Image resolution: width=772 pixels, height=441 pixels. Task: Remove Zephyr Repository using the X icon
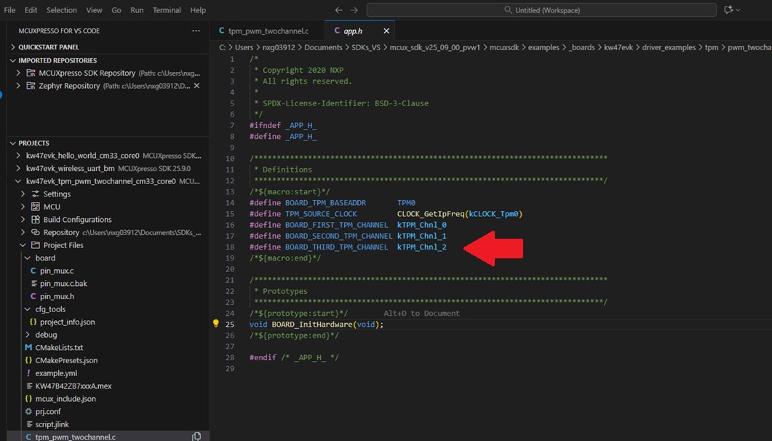click(196, 86)
